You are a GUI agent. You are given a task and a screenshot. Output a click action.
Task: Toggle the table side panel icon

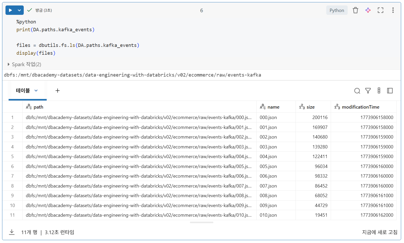390,91
